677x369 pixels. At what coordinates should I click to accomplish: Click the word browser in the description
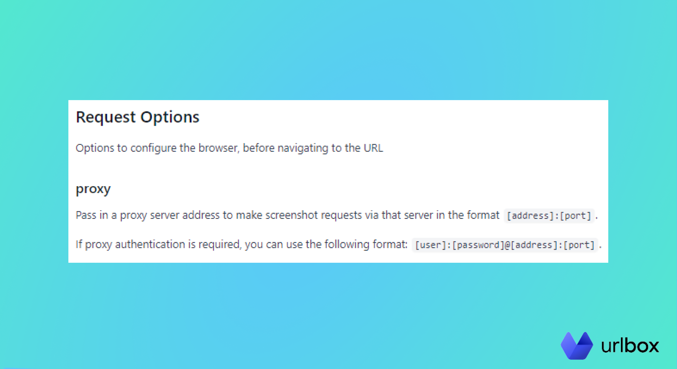point(218,148)
